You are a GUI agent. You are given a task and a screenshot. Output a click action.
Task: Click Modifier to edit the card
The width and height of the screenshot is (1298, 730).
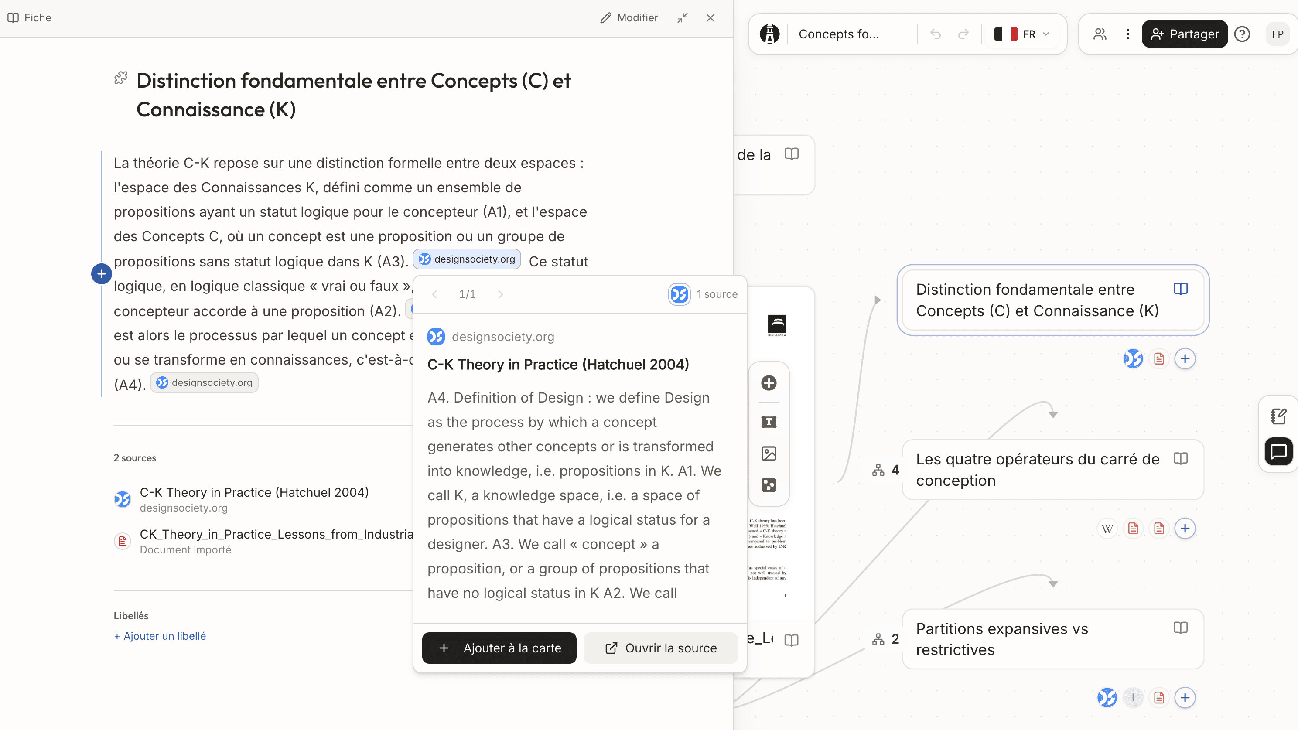629,17
